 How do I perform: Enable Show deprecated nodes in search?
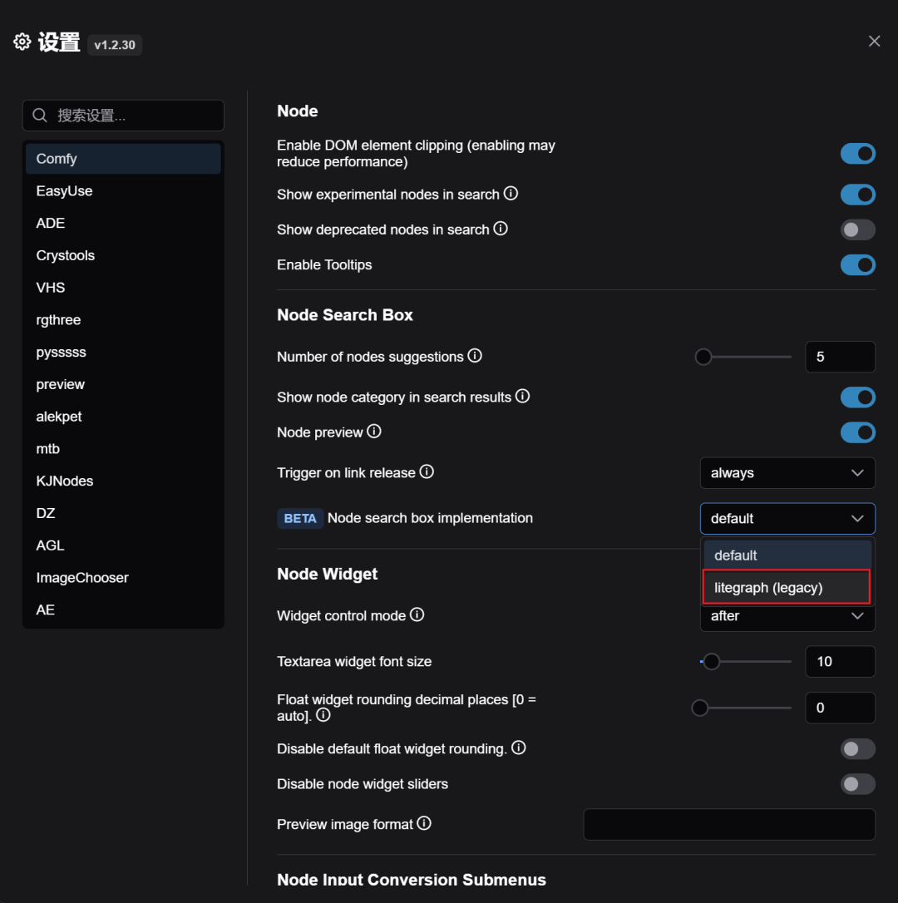857,229
